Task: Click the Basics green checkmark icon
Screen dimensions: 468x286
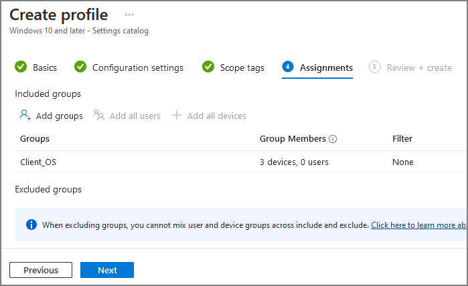Action: pos(21,67)
